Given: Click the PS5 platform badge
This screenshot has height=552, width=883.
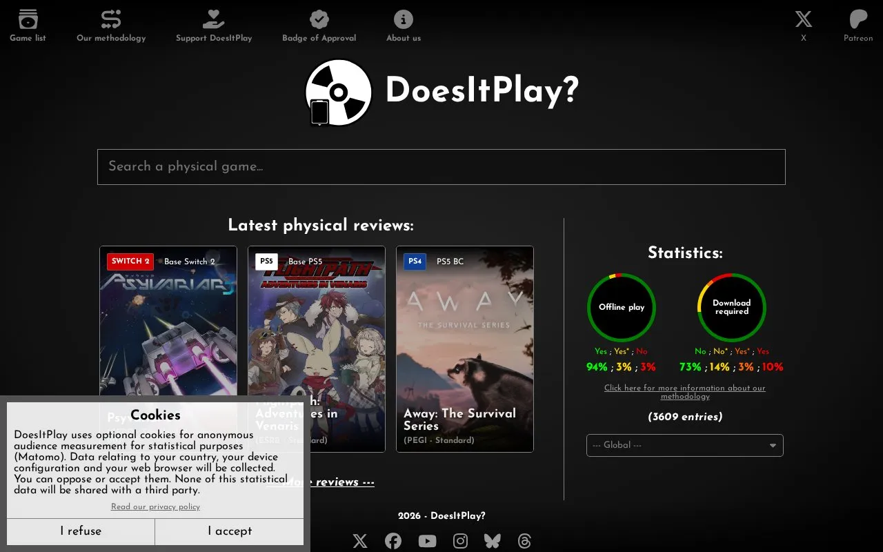Looking at the screenshot, I should pos(266,262).
